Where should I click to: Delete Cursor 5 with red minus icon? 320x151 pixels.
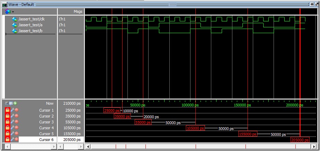pyautogui.click(x=17, y=134)
